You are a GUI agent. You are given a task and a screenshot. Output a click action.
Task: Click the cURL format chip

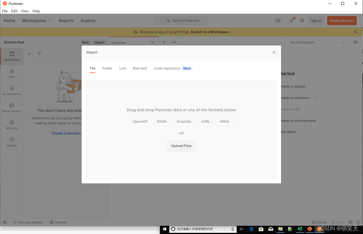coord(205,122)
